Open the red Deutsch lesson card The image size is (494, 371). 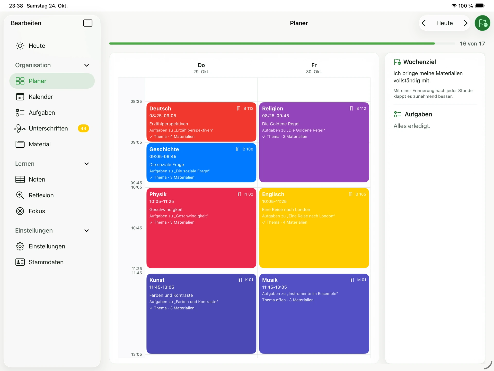coord(201,122)
